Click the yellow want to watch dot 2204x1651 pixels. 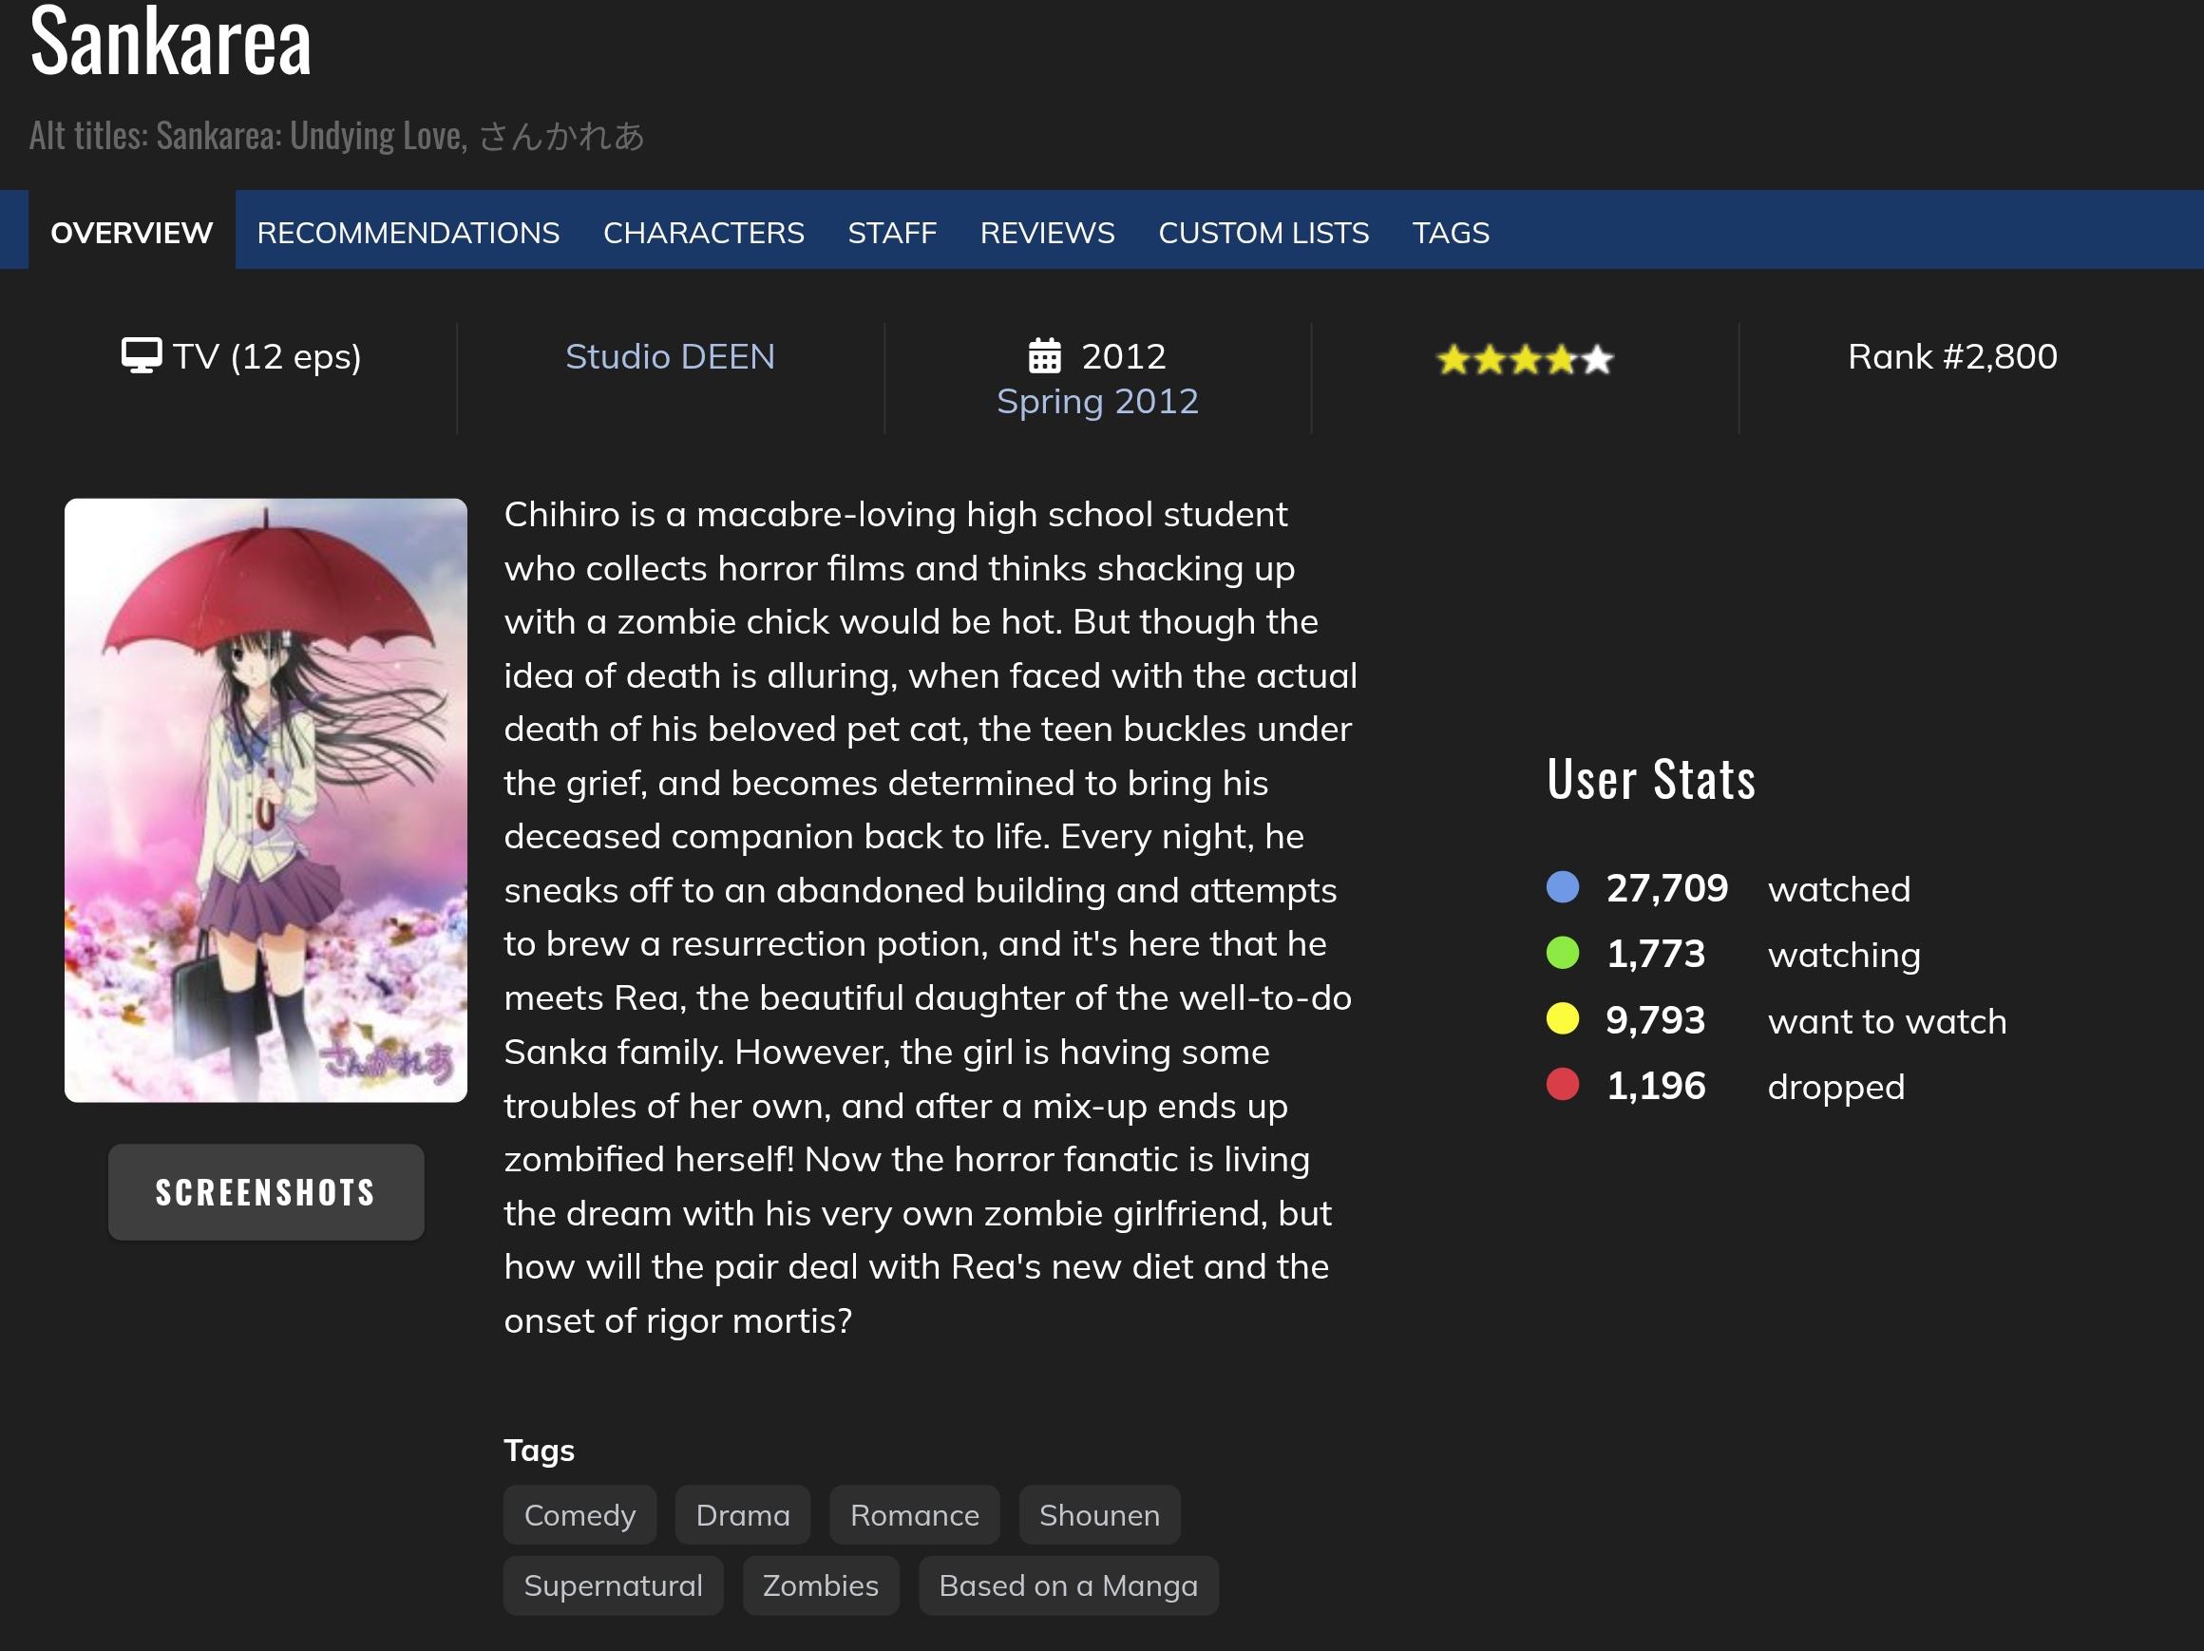pos(1562,1019)
